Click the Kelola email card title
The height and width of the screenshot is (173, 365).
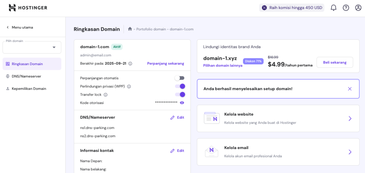[236, 148]
